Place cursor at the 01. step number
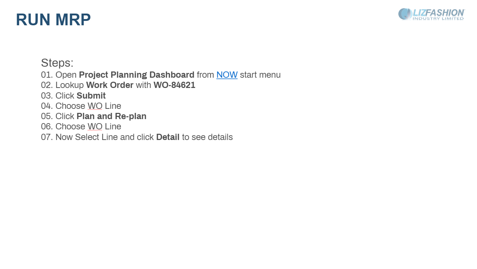 tap(47, 75)
